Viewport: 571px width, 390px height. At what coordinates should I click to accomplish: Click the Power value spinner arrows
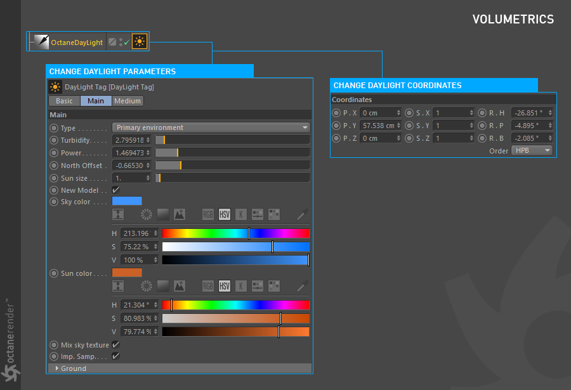tap(148, 153)
